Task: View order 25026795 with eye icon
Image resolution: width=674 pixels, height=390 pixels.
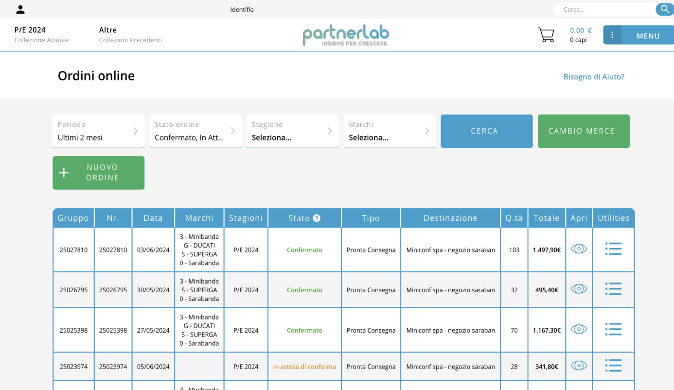Action: (x=579, y=289)
